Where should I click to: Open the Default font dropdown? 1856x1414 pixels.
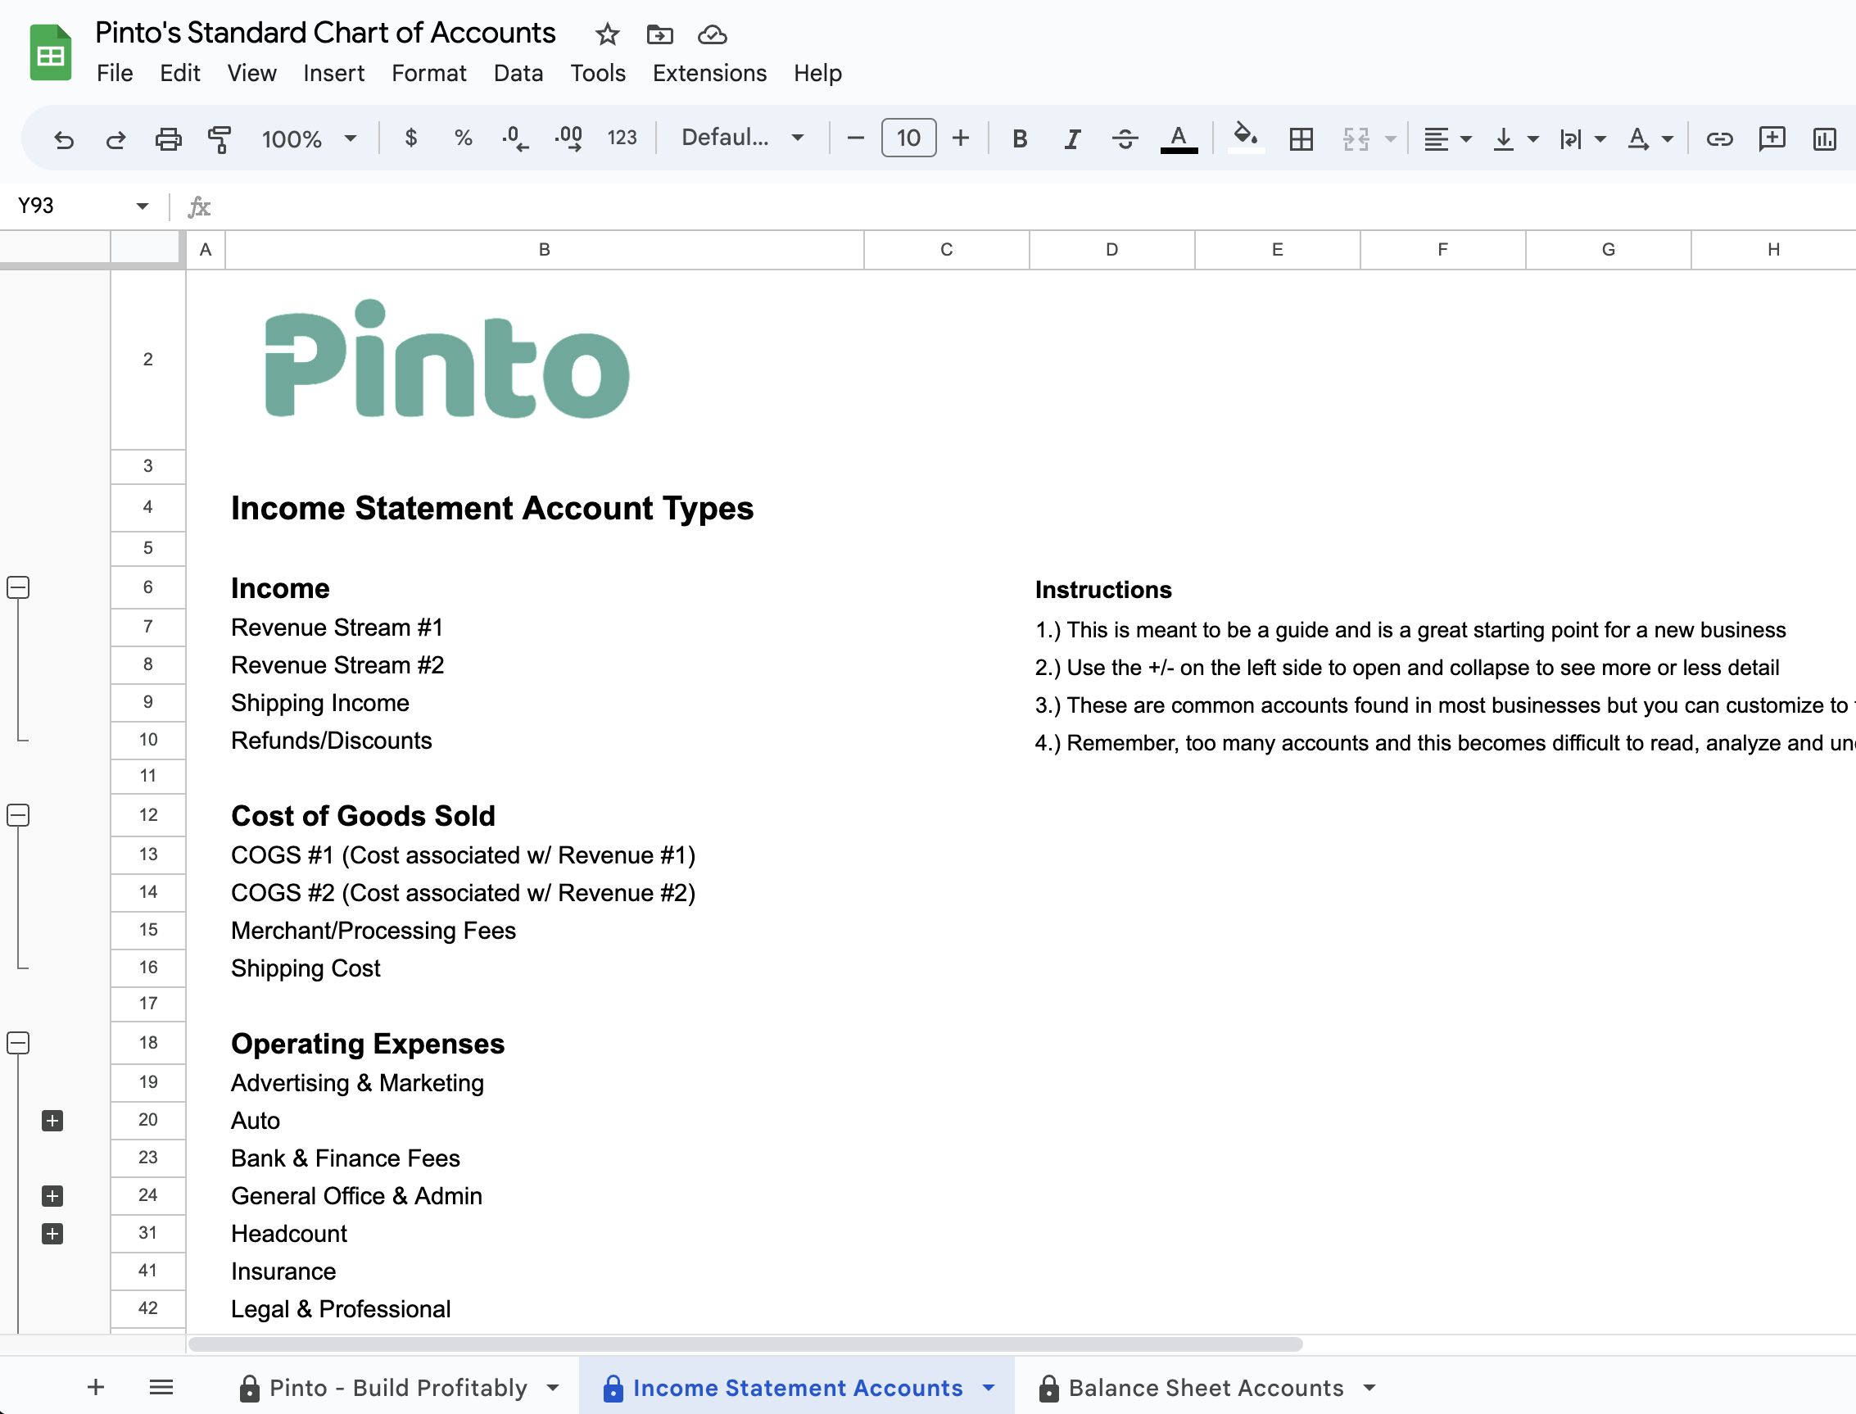[x=742, y=138]
